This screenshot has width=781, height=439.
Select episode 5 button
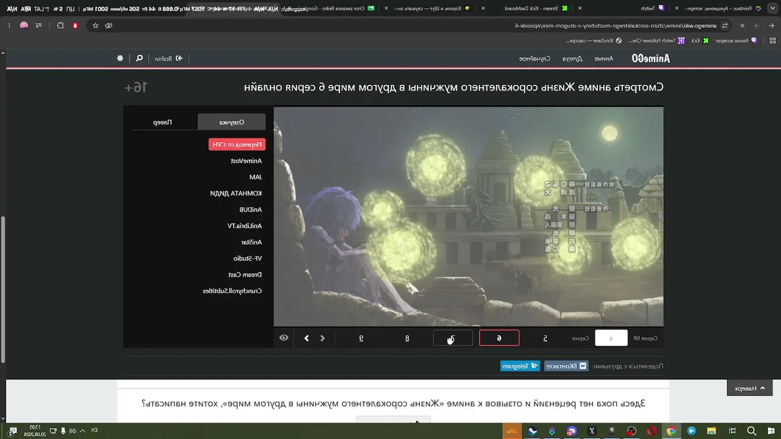(545, 338)
